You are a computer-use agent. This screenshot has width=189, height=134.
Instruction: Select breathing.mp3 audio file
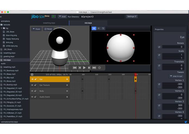click(x=9, y=67)
